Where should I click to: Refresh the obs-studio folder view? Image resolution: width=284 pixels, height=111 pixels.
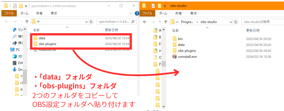click(235, 22)
